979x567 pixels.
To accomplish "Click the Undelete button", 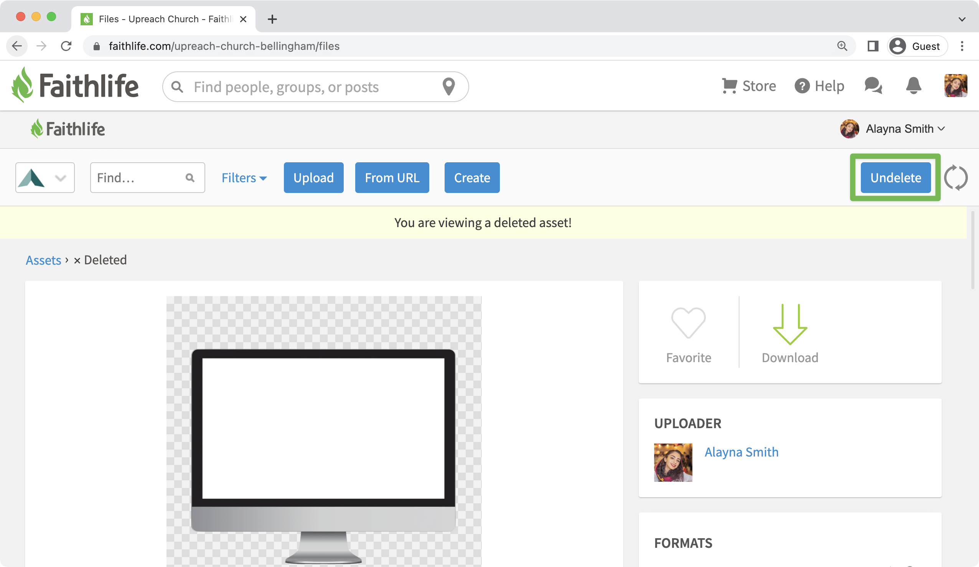I will pos(895,178).
